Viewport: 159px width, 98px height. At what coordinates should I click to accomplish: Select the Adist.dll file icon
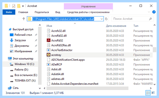pyautogui.click(x=48, y=69)
